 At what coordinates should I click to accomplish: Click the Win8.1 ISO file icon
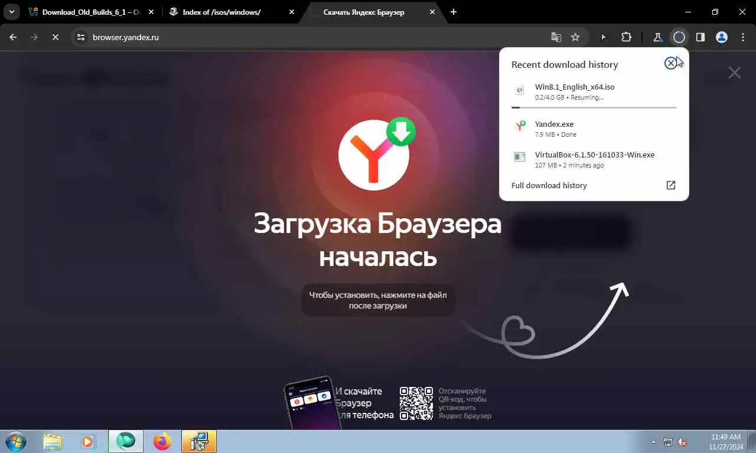pyautogui.click(x=520, y=90)
